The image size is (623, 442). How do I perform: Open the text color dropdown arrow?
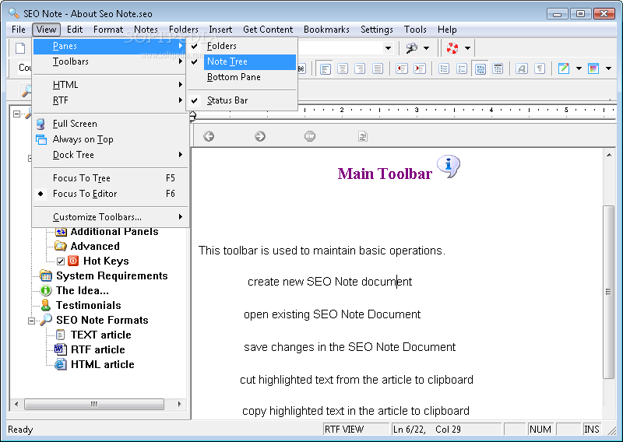(579, 68)
